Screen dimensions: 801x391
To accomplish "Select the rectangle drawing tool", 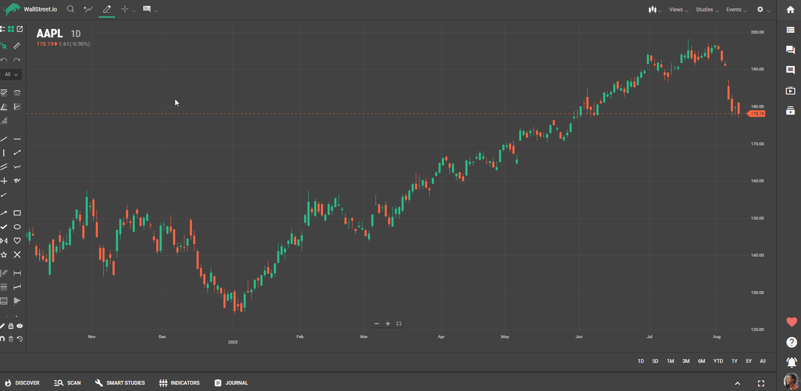I will 17,213.
